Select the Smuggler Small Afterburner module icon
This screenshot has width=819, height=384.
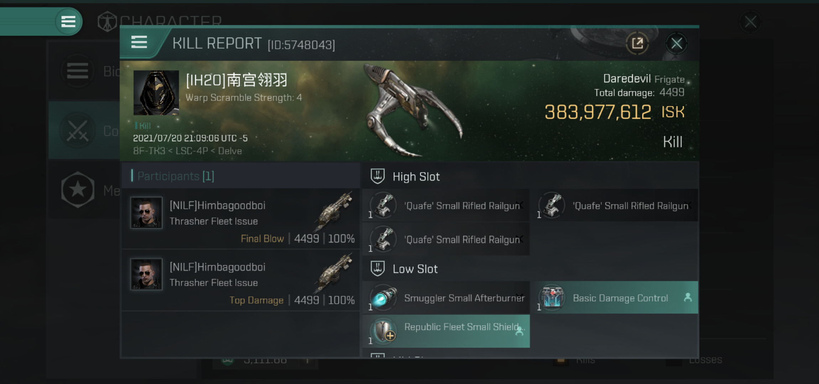[383, 298]
